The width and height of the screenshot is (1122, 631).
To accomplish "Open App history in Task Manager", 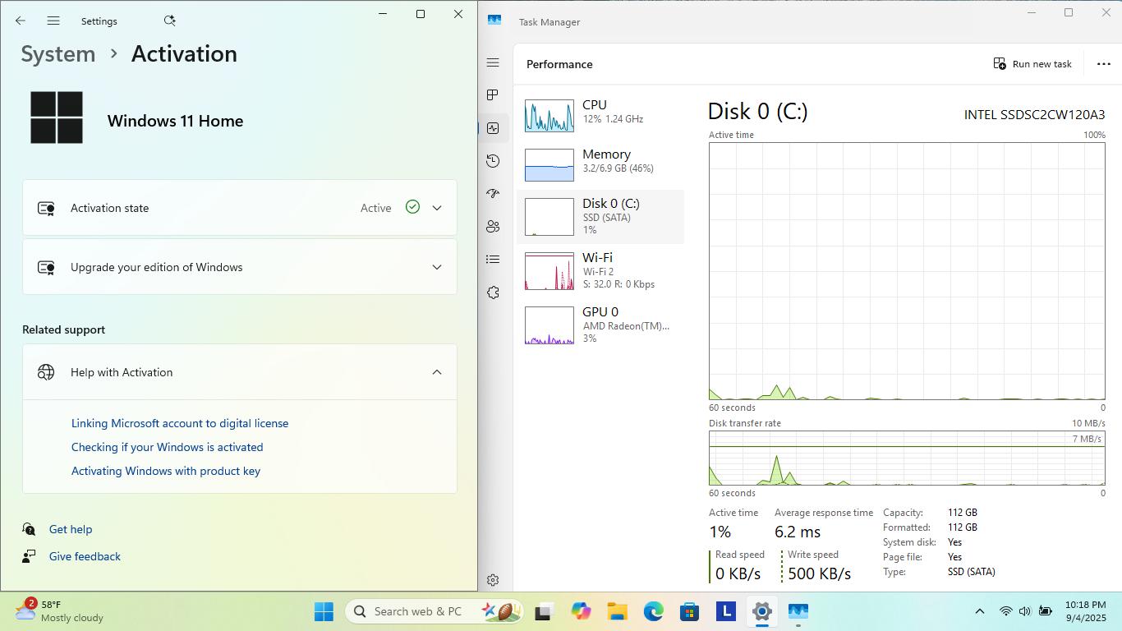I will (493, 161).
